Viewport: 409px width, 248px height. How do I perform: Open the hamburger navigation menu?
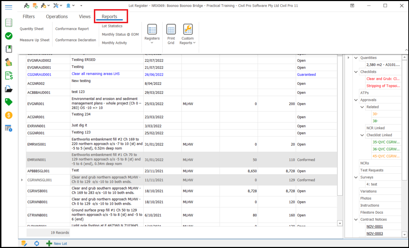(9, 7)
